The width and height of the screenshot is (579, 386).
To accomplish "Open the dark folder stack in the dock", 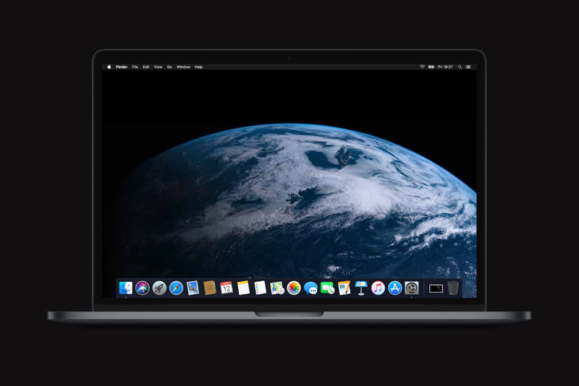I will [x=436, y=288].
